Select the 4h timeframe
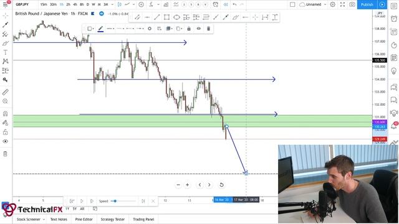 click(75, 4)
